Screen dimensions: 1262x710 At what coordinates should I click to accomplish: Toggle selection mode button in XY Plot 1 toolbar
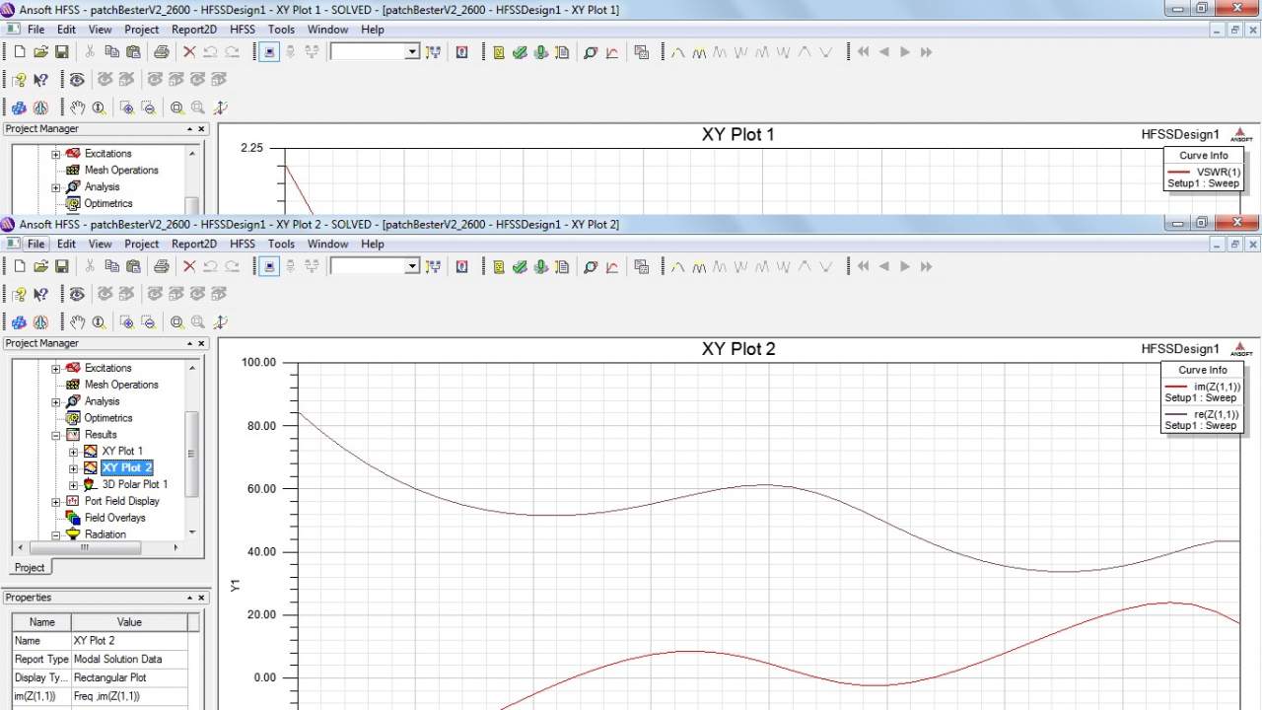point(269,51)
